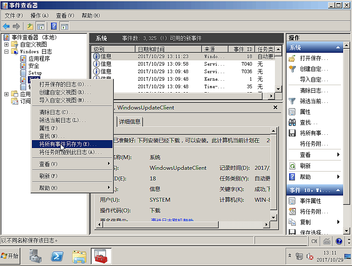
Task: Click the filter funnel icon for 创建自定义 in Actions
Action: [x=292, y=69]
